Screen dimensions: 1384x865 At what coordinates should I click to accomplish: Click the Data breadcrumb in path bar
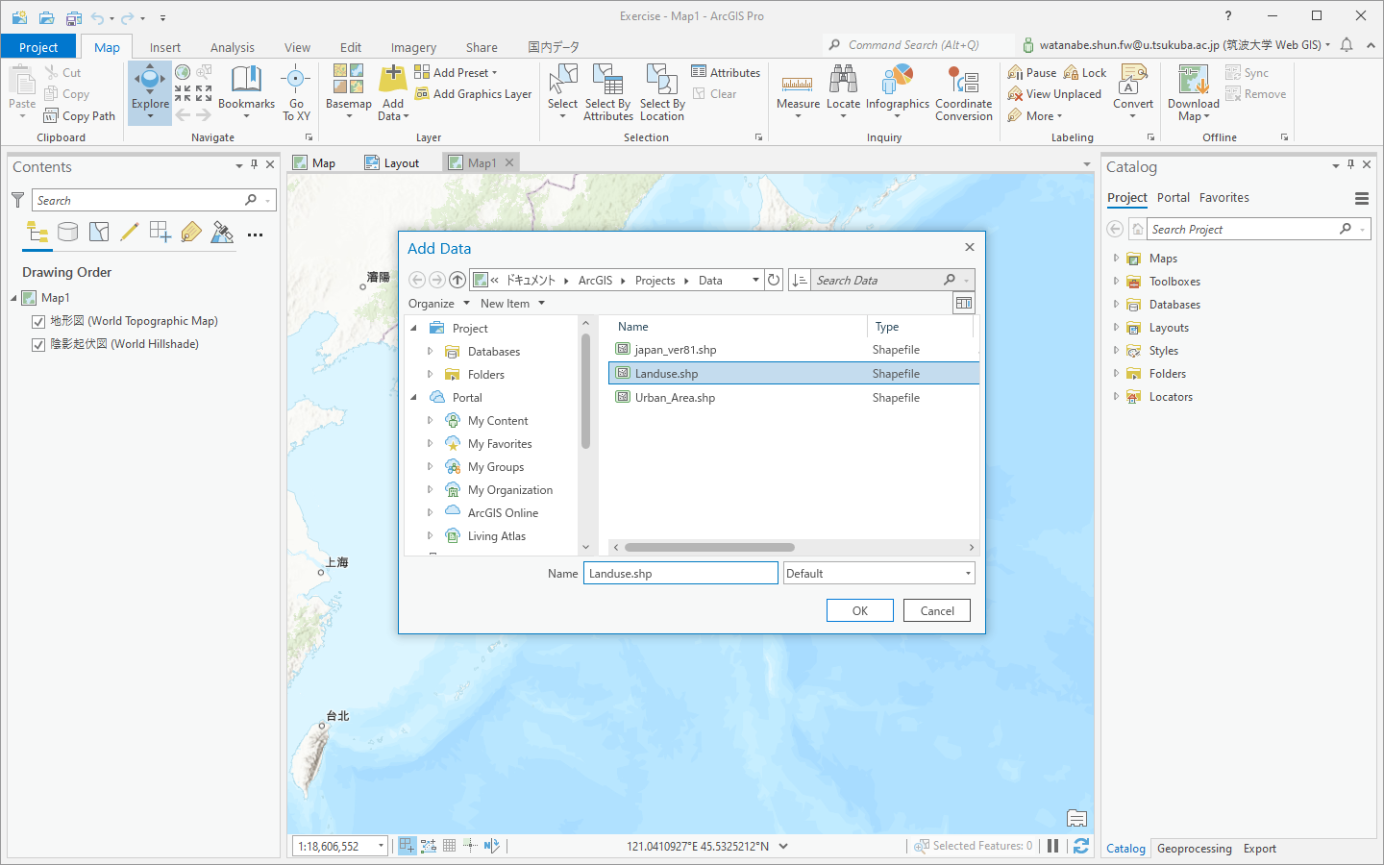(710, 281)
